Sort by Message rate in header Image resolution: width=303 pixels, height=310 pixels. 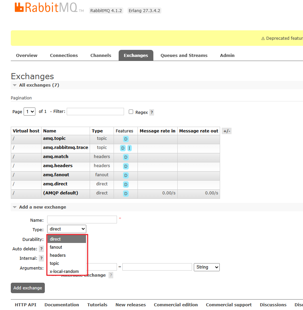[157, 131]
